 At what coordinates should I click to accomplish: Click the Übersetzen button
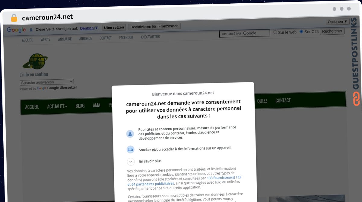point(114,27)
